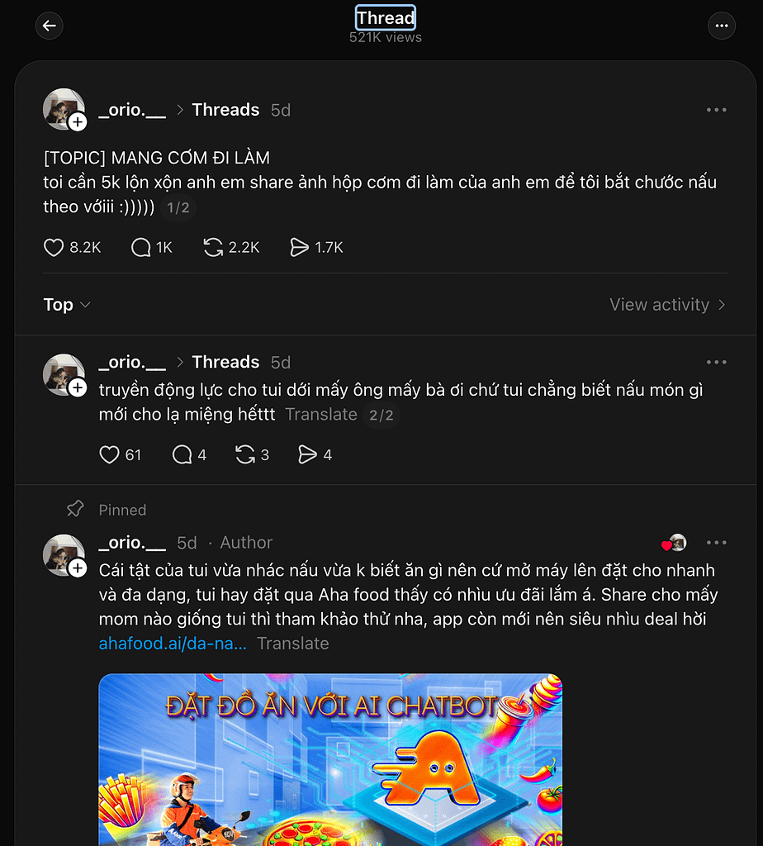Comment on the reply with 4 comments
The width and height of the screenshot is (763, 846).
tap(182, 454)
